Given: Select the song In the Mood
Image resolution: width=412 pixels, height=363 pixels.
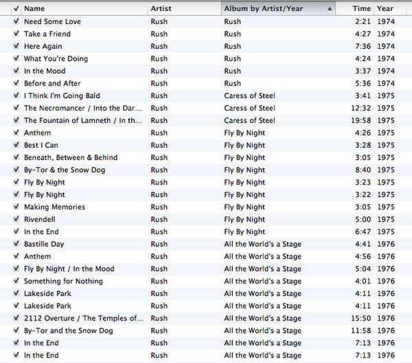Looking at the screenshot, I should [45, 71].
